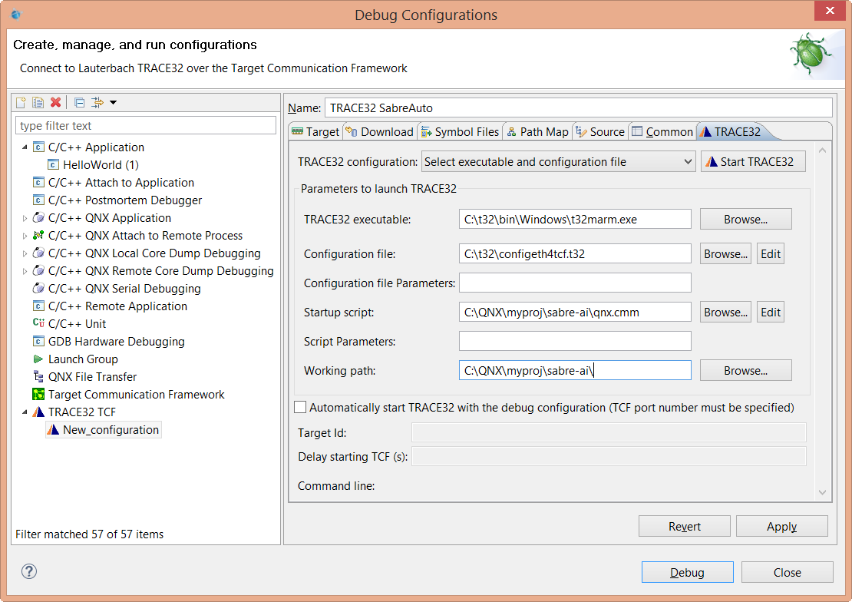Screen dimensions: 852x602
Task: Click the GDB Hardware Debugging icon
Action: click(x=38, y=341)
